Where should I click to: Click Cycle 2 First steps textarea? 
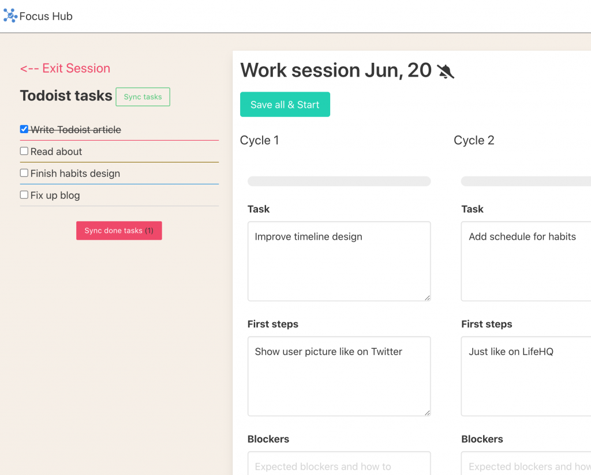click(x=526, y=376)
